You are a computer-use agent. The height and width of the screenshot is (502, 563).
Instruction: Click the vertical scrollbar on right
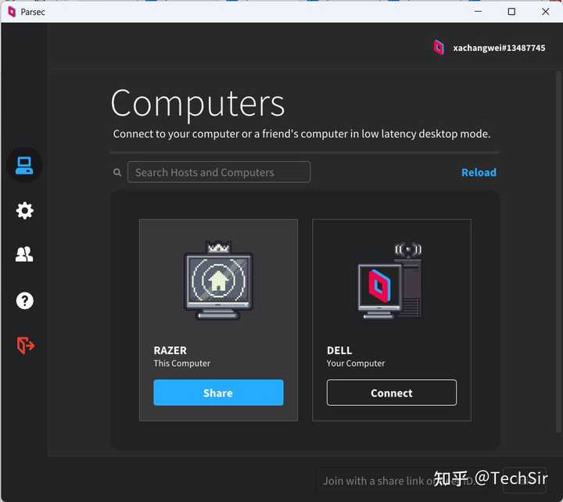pyautogui.click(x=558, y=251)
